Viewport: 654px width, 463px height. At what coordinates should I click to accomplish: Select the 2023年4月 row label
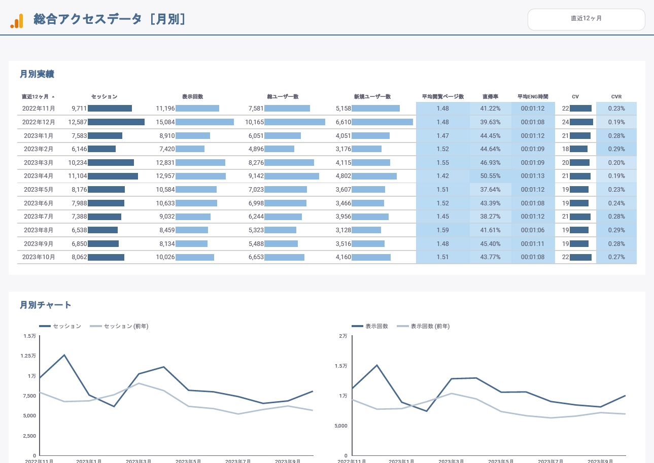39,176
